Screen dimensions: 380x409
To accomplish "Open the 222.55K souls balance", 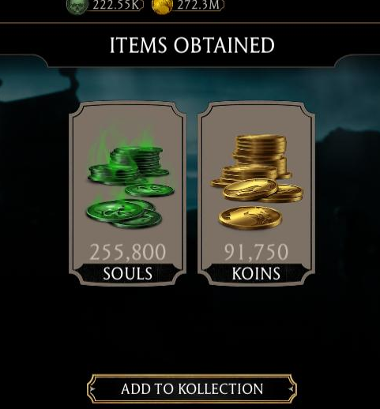I will click(116, 5).
